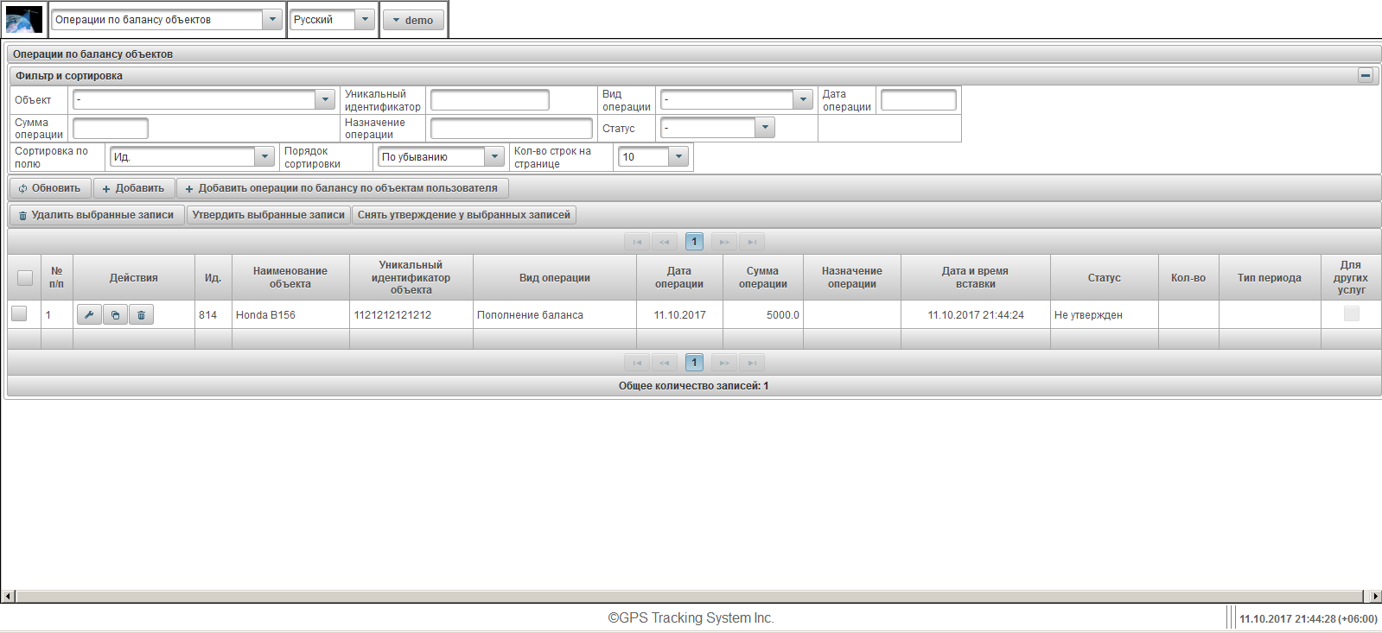Open the Вид операции filter dropdown
The height and width of the screenshot is (633, 1382).
(x=803, y=100)
